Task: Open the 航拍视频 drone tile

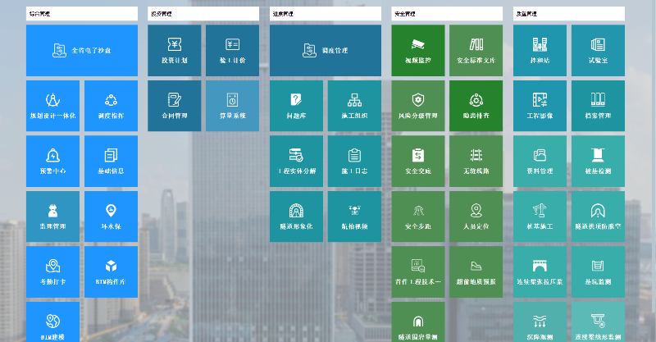Action: tap(354, 217)
